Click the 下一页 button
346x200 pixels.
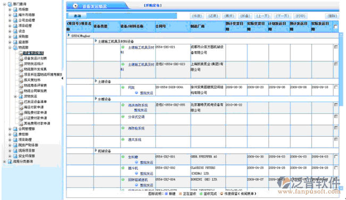(283, 16)
